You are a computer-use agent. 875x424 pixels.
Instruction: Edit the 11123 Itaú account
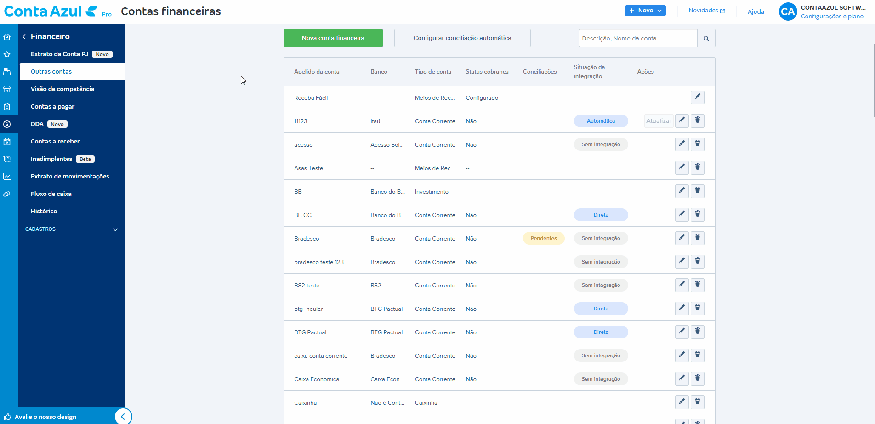682,120
